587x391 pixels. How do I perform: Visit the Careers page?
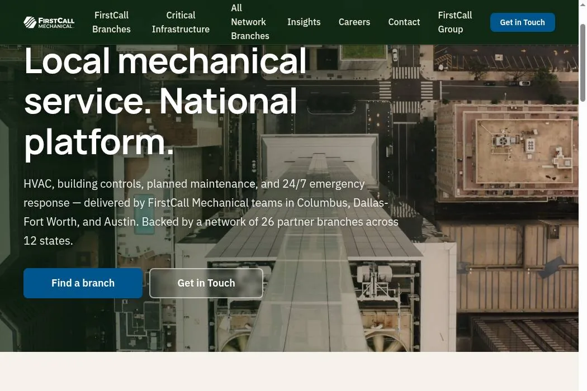point(354,22)
